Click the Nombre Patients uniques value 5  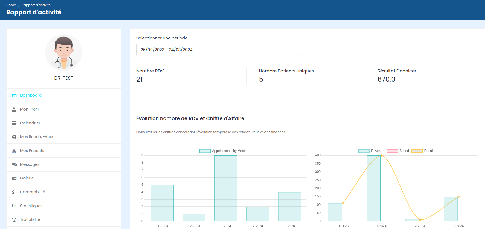[261, 79]
